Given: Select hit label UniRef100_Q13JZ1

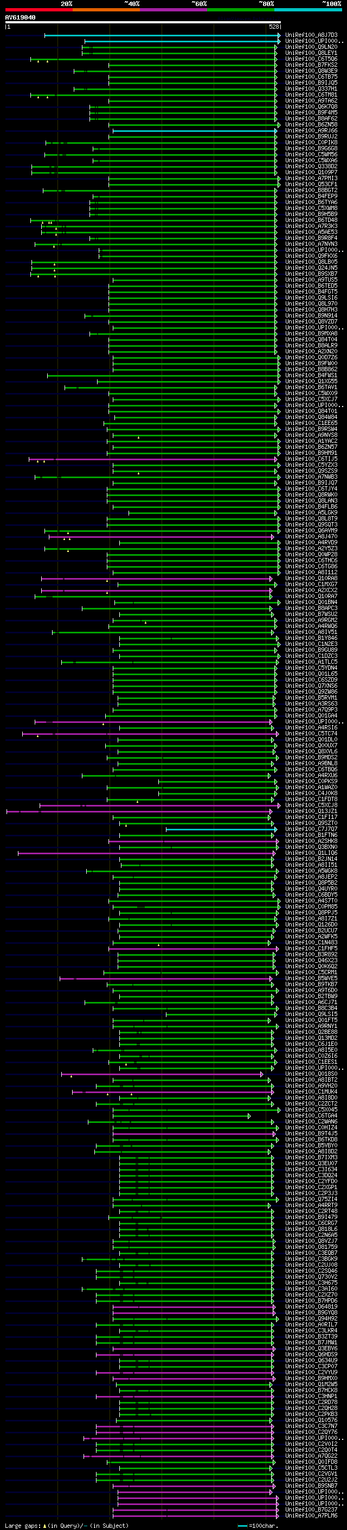Looking at the screenshot, I should pyautogui.click(x=311, y=811).
